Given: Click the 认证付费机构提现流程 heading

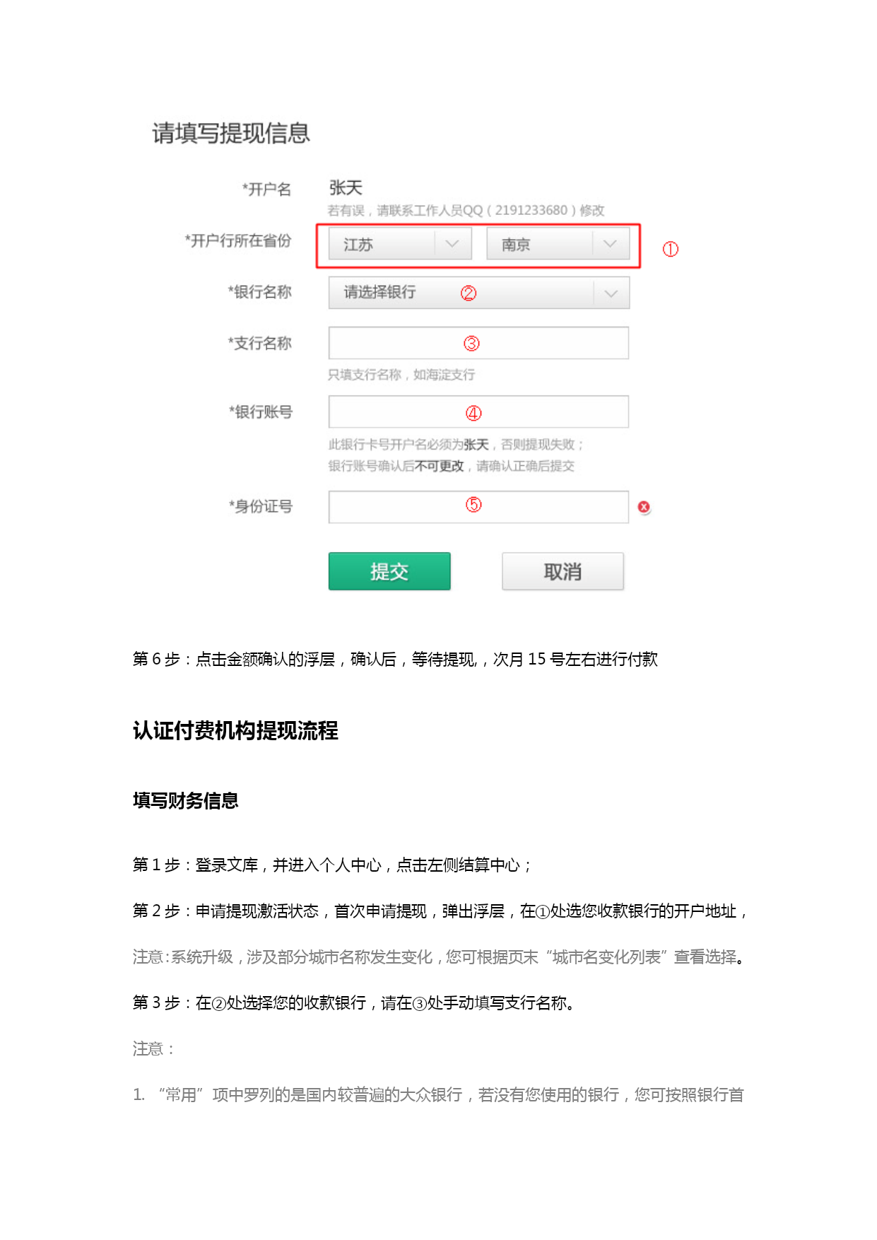Looking at the screenshot, I should tap(235, 730).
